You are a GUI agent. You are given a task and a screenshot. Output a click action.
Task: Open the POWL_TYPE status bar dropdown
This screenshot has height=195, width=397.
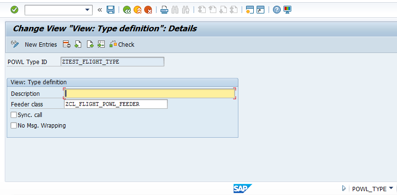point(391,188)
